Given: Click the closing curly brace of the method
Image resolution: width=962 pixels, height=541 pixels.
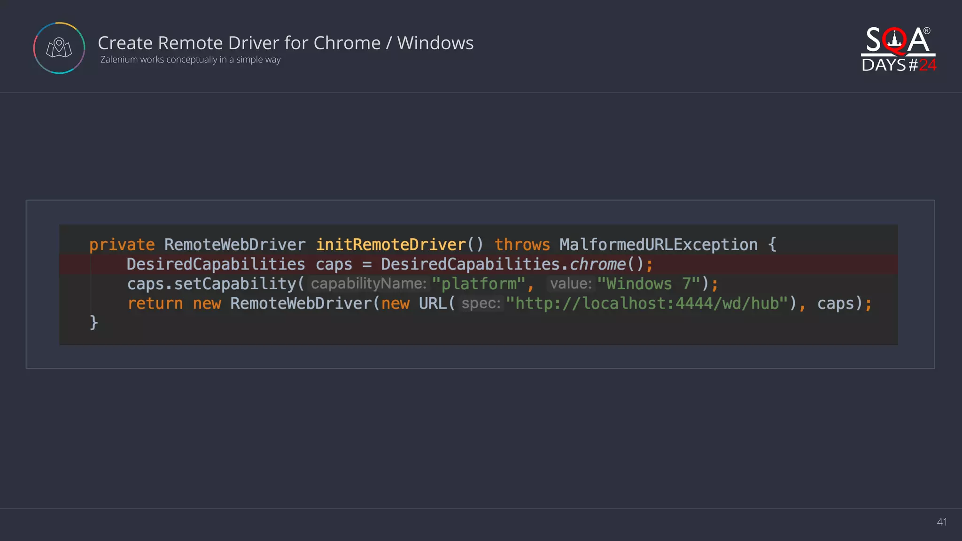Looking at the screenshot, I should [93, 323].
